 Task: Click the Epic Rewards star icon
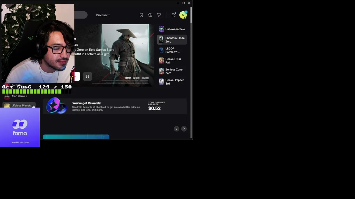(x=57, y=106)
